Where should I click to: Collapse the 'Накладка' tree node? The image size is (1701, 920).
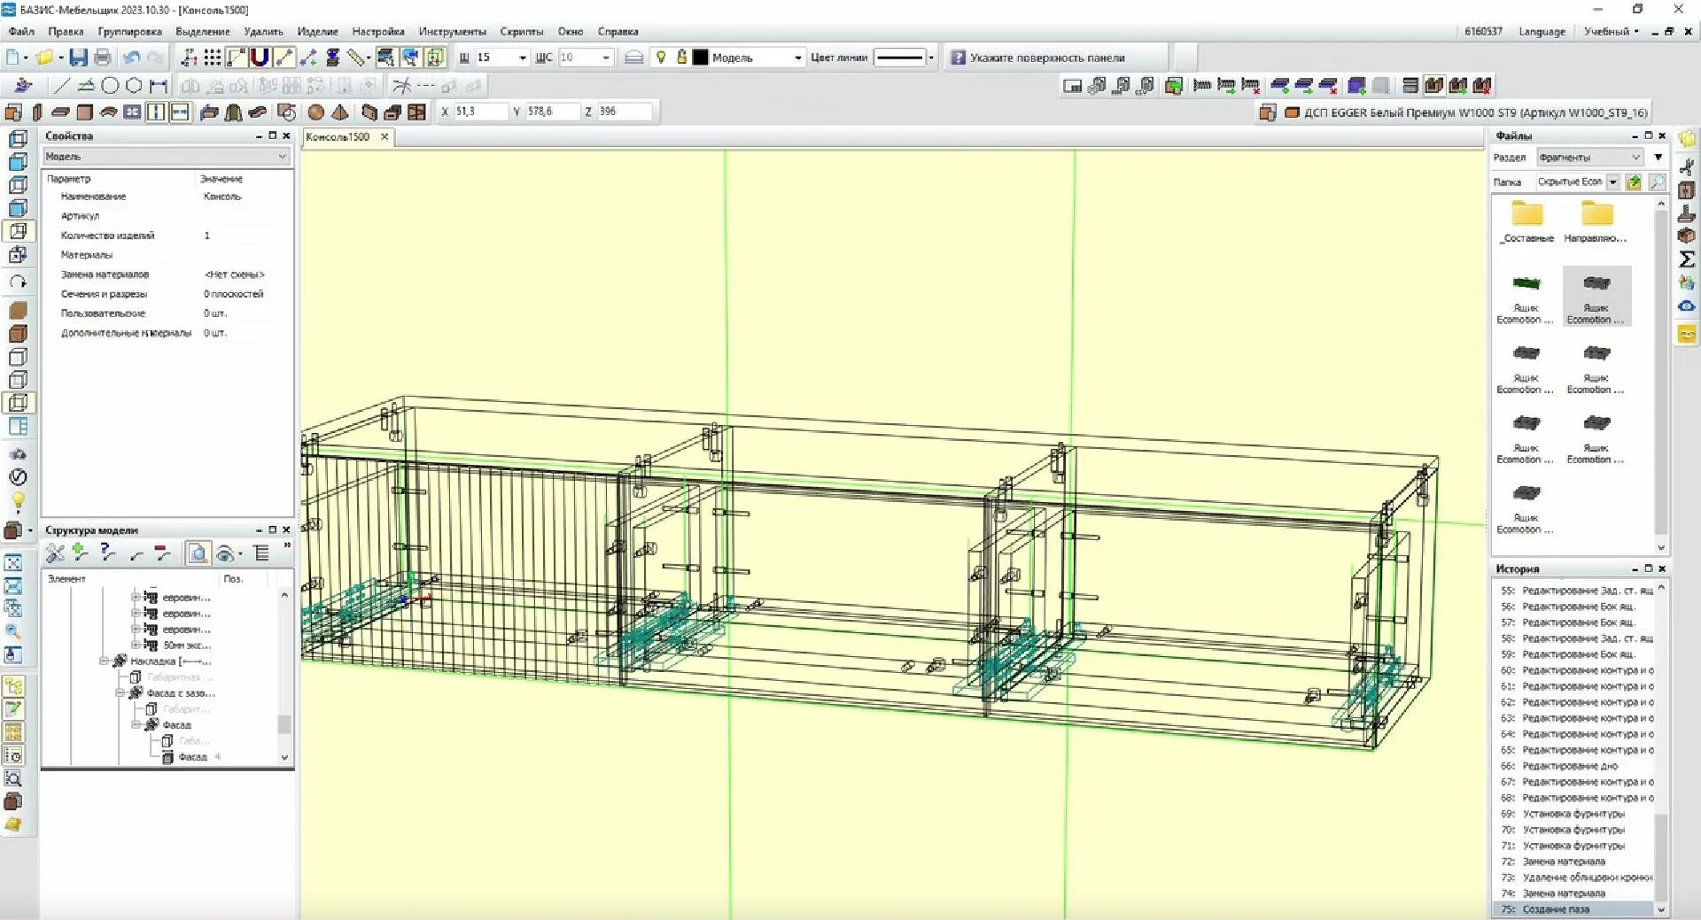click(105, 661)
